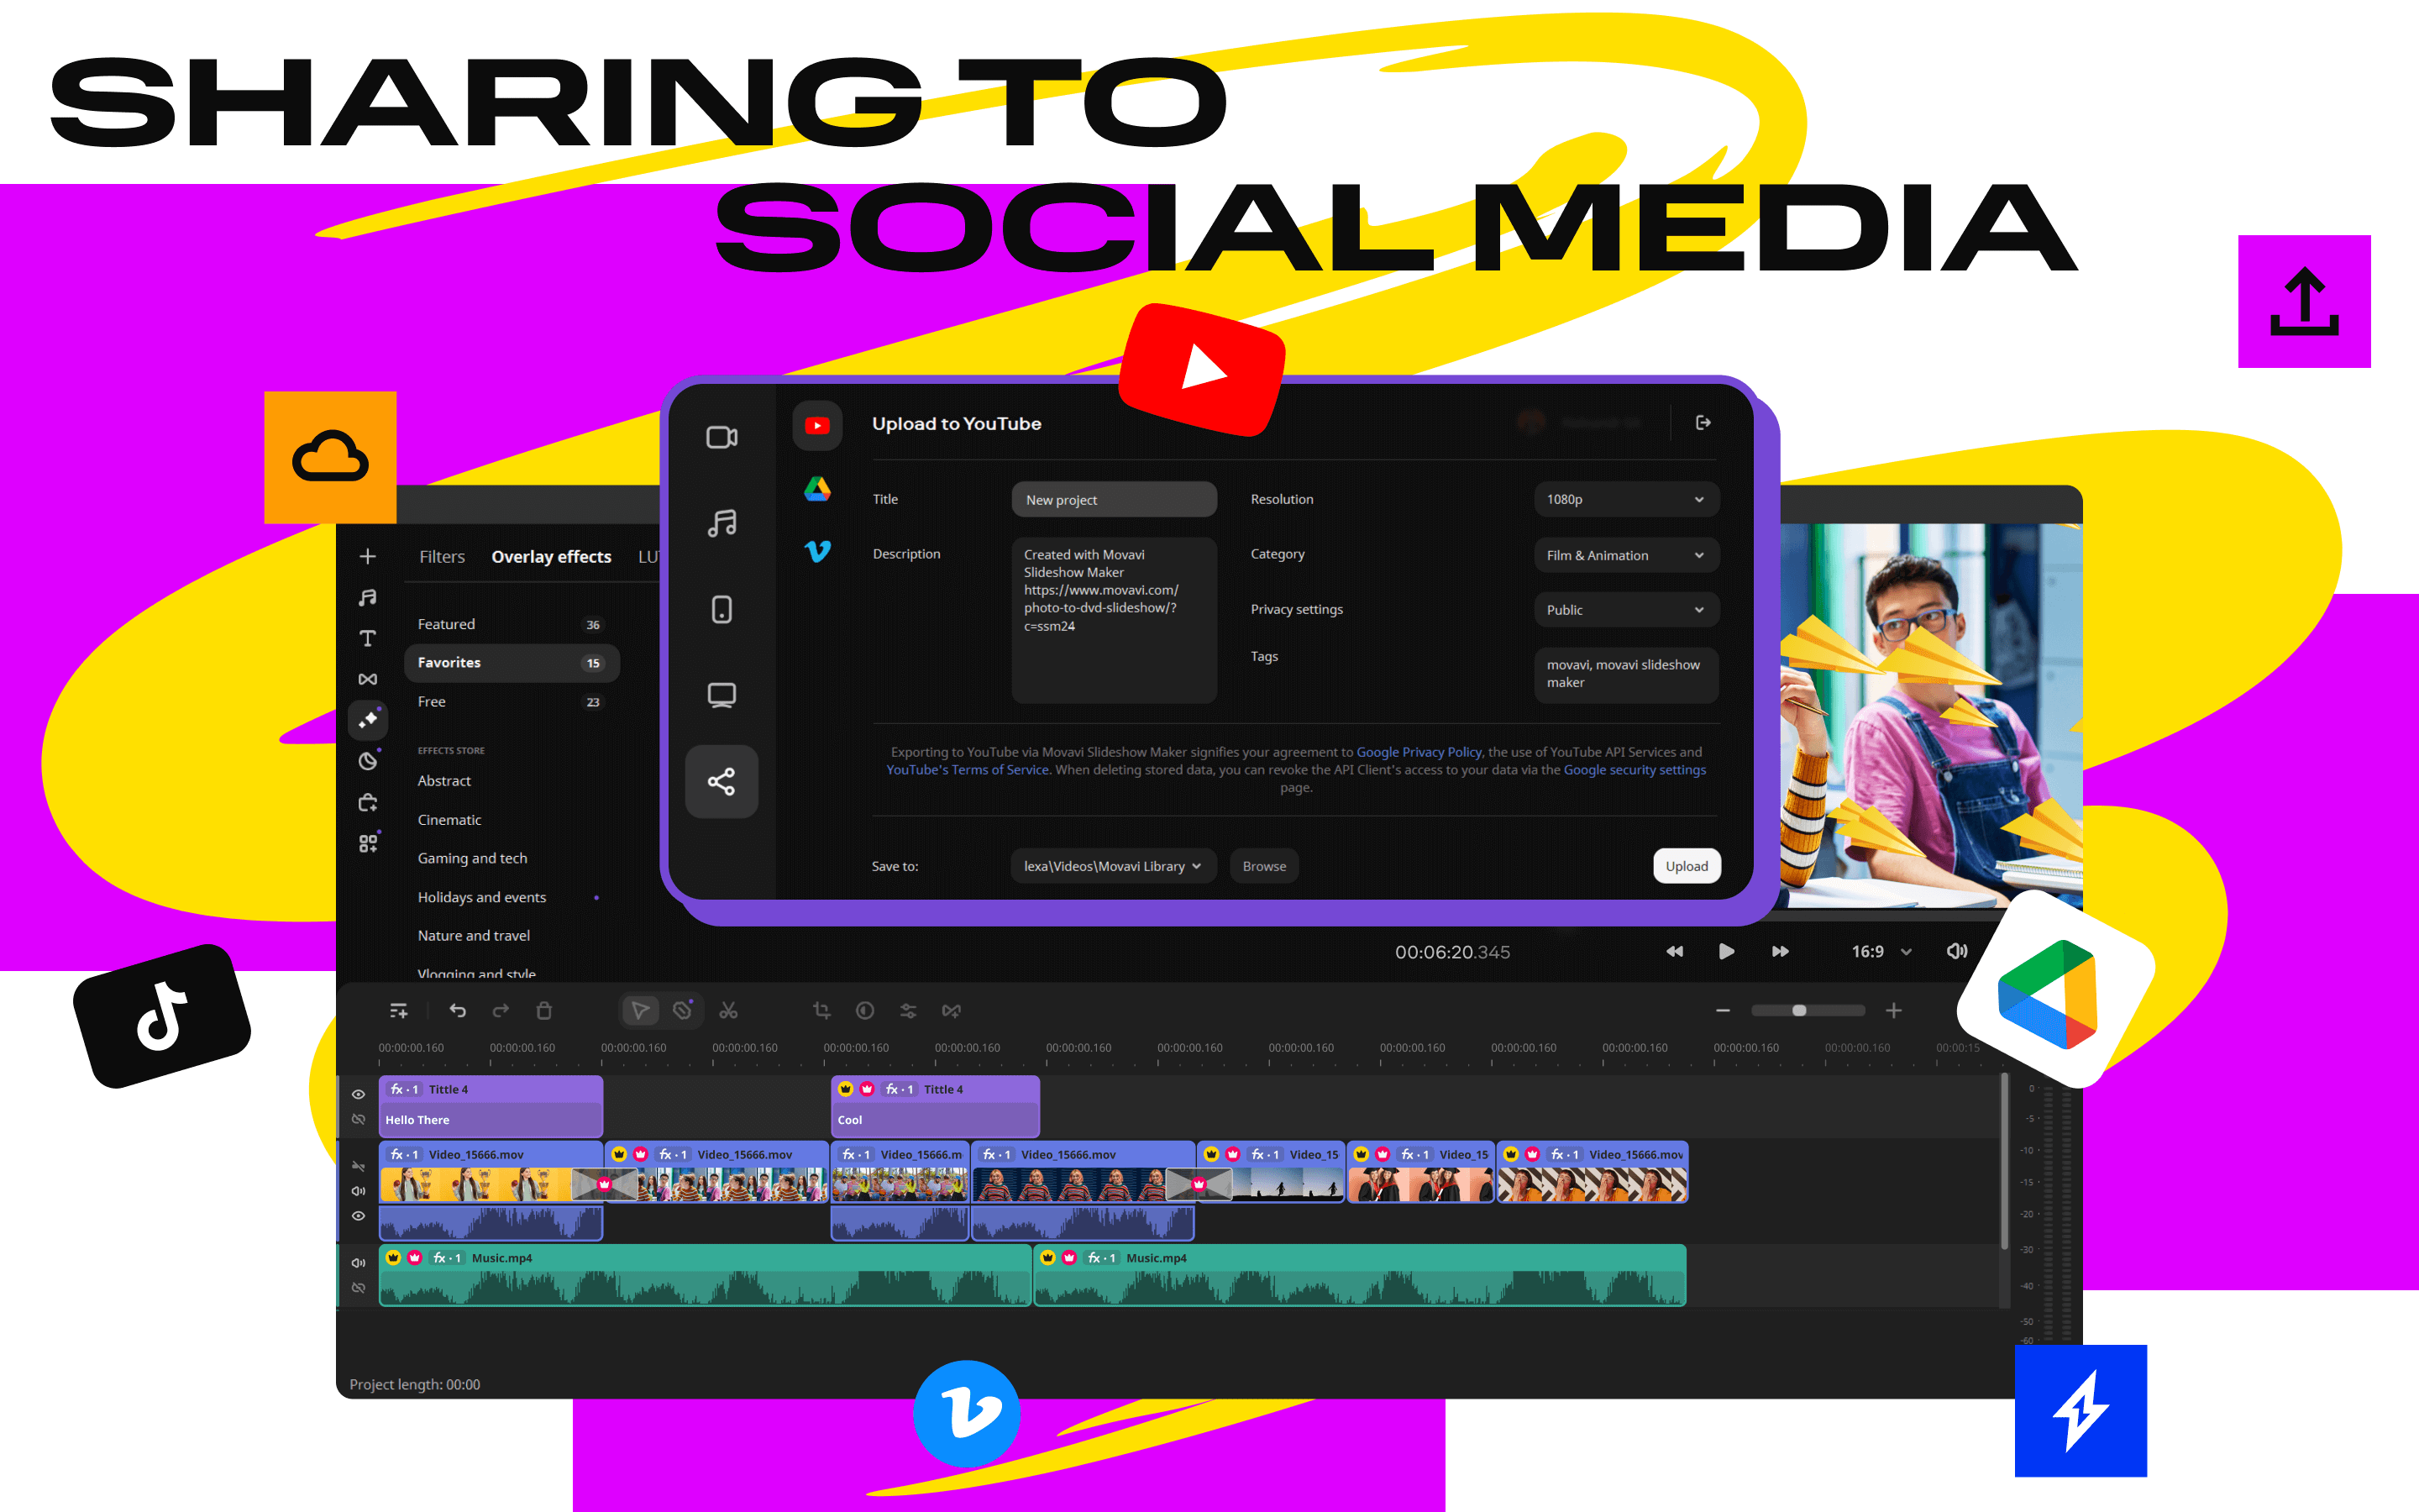Screen dimensions: 2419x1512
Task: Open the color adjustment icon
Action: 866,1011
